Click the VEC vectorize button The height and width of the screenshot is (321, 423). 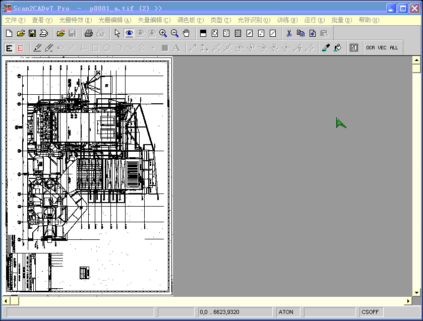click(382, 48)
